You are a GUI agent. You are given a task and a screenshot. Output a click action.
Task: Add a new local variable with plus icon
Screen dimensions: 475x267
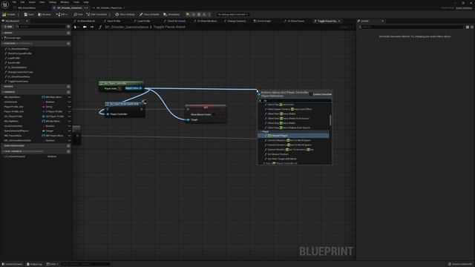68,151
